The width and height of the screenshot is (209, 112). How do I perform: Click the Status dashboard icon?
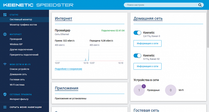pyautogui.click(x=5, y=15)
